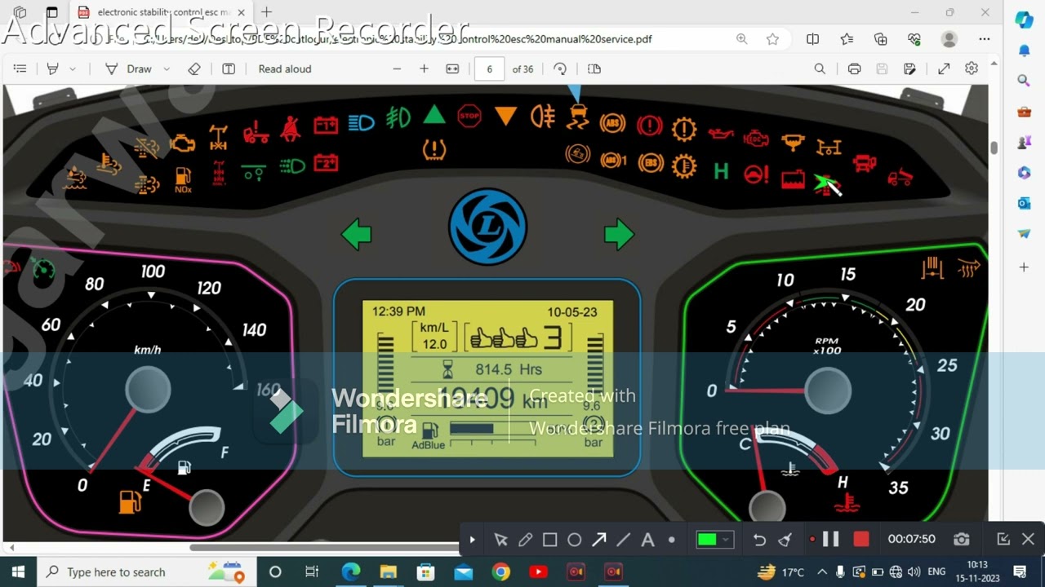Save the PDF as a copy
Viewport: 1045px width, 587px height.
click(909, 69)
